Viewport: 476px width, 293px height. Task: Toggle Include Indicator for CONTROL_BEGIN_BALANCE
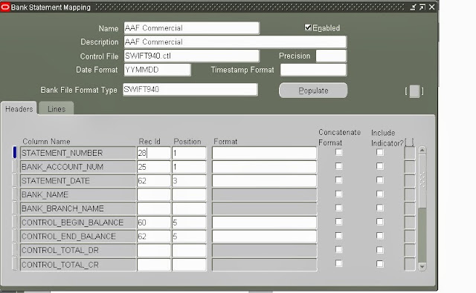tap(380, 222)
